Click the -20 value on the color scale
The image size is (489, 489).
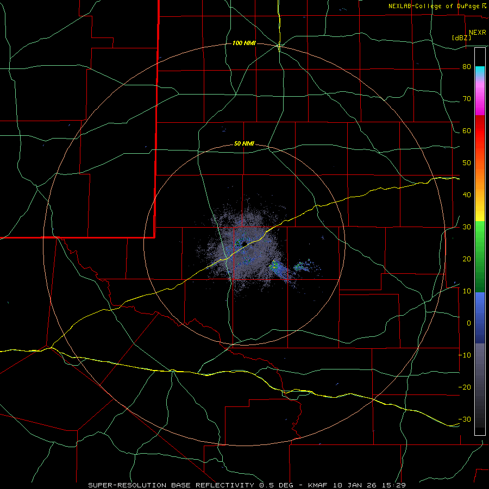click(465, 387)
